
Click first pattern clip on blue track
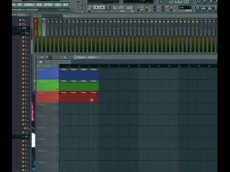coord(64,74)
